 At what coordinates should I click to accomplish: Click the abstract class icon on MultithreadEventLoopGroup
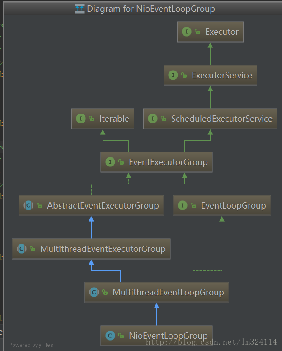click(94, 292)
